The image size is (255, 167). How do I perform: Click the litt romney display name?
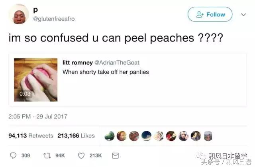(x=78, y=63)
